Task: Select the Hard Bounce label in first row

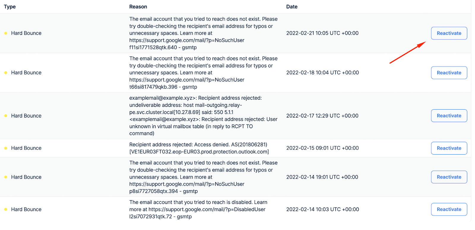Action: 26,33
